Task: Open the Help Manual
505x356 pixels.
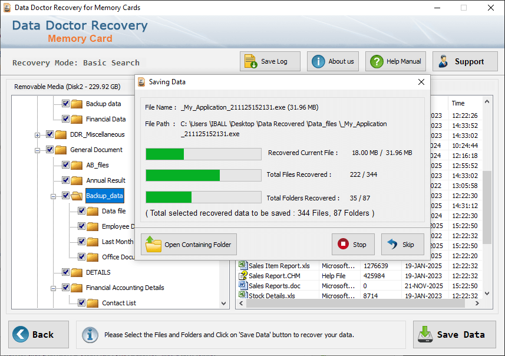Action: pyautogui.click(x=395, y=61)
